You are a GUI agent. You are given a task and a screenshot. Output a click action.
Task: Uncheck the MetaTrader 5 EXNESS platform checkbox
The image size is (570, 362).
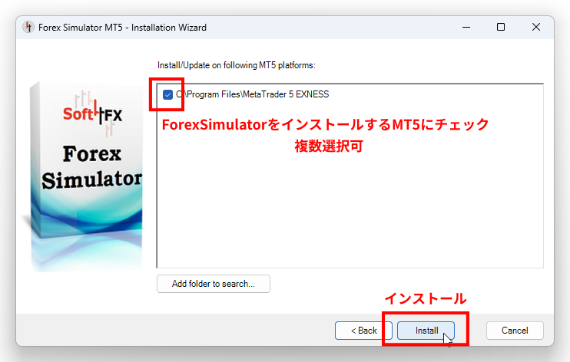point(167,95)
